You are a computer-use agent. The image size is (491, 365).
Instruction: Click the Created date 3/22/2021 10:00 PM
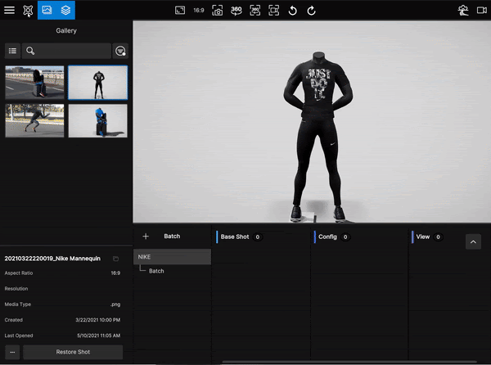[x=97, y=320]
